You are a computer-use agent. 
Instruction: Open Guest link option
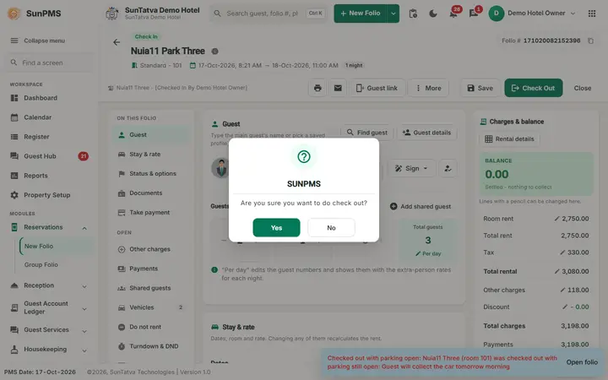click(x=377, y=88)
